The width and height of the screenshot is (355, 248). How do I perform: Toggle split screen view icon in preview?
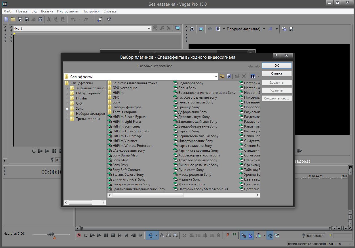click(218, 29)
